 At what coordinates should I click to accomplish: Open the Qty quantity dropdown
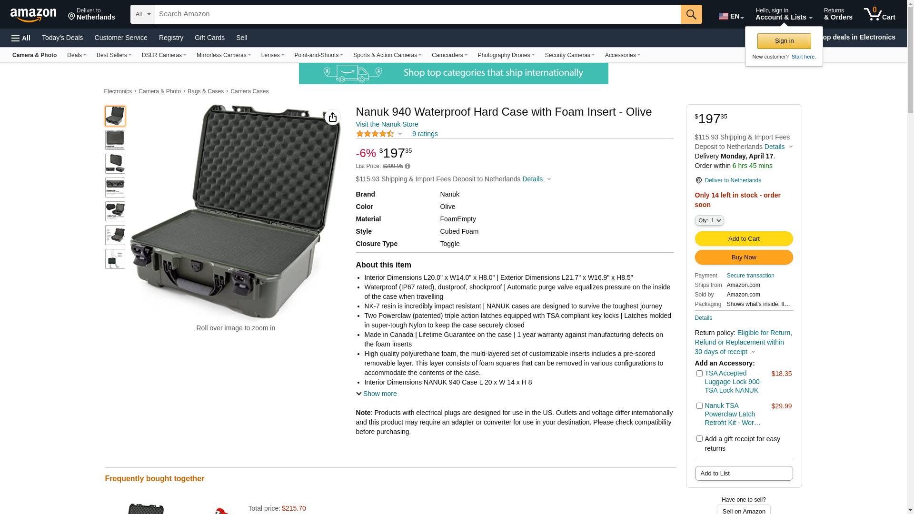(709, 220)
